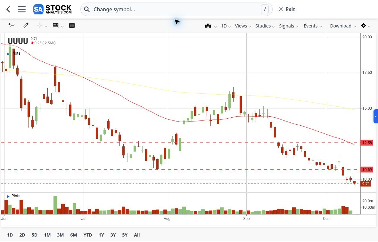The image size is (378, 242).
Task: Select the YTD range
Action: tap(88, 235)
